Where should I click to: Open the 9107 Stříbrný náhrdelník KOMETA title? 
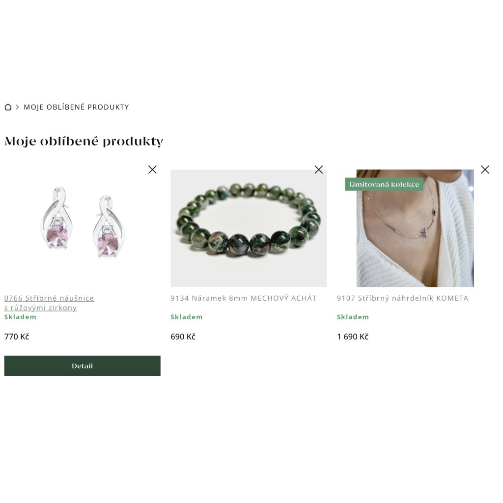tap(403, 298)
